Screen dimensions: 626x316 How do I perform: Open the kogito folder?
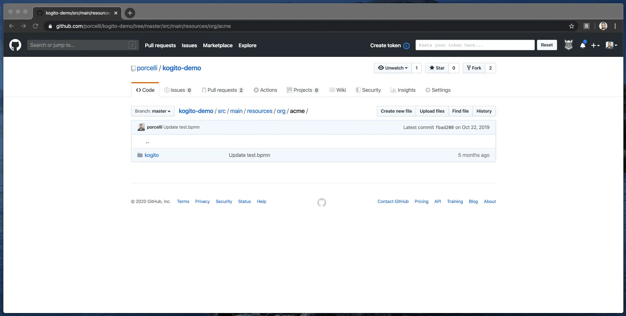152,155
